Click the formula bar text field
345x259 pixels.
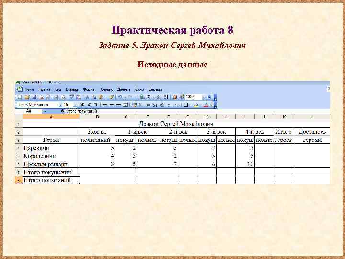(197, 111)
